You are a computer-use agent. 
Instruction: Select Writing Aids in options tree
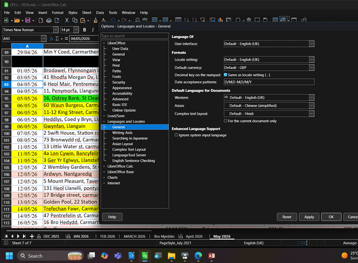pyautogui.click(x=122, y=133)
